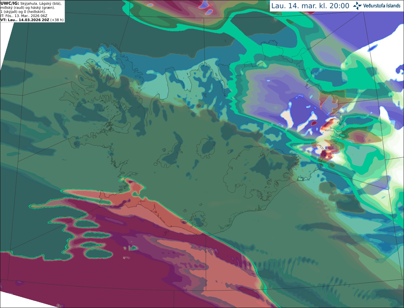Screen dimensions: 404x308
Task: Click the 'miðský (rauð) og háský (græn).' line
Action: 27,7
